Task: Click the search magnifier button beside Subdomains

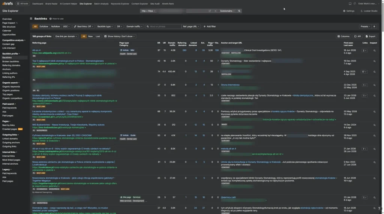Action: (239, 11)
